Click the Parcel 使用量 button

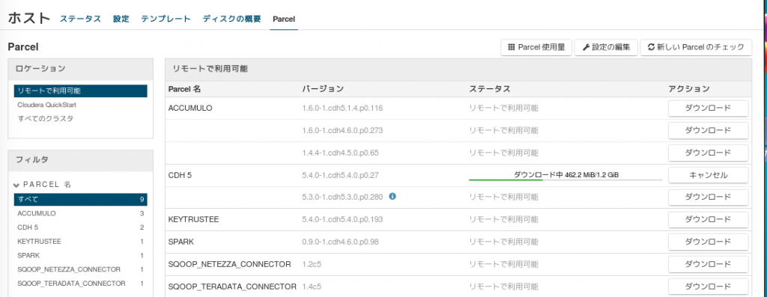536,47
